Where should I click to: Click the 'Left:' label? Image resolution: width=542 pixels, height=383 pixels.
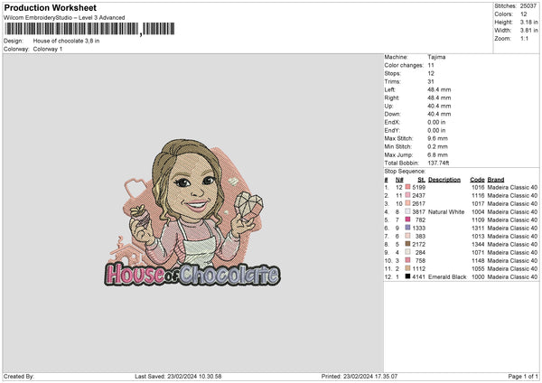click(389, 89)
